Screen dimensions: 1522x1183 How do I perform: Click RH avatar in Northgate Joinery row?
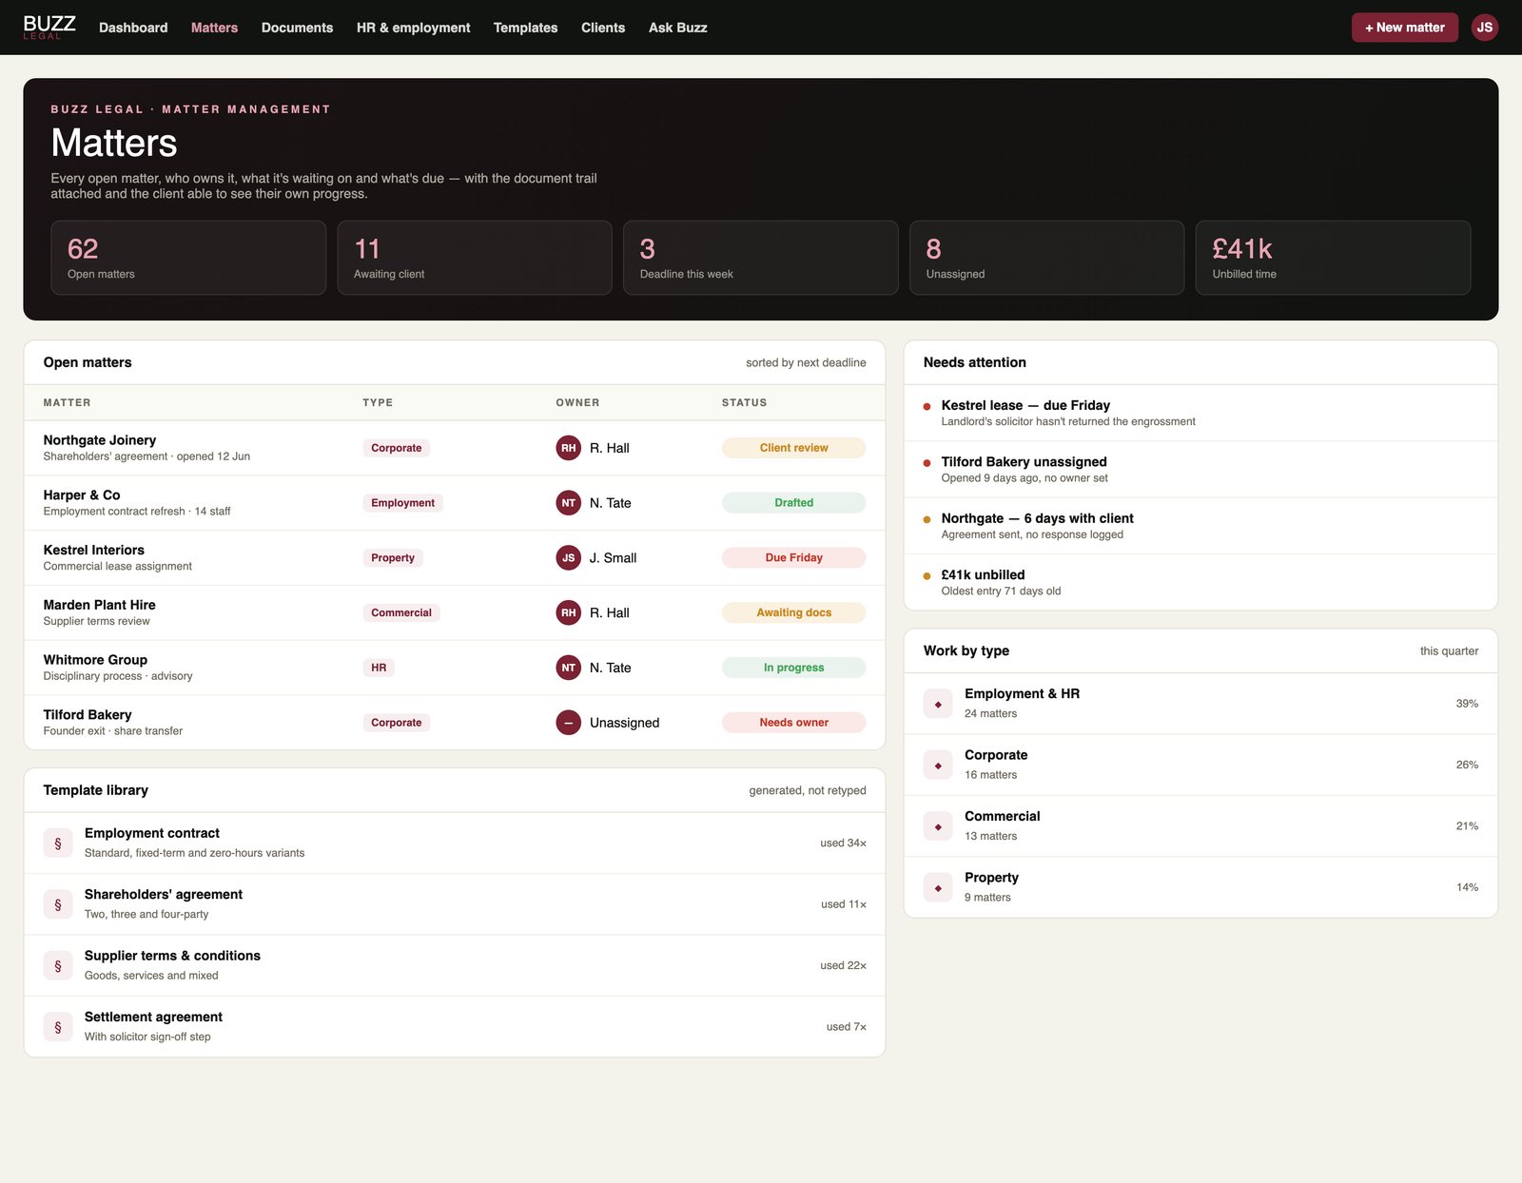[569, 448]
